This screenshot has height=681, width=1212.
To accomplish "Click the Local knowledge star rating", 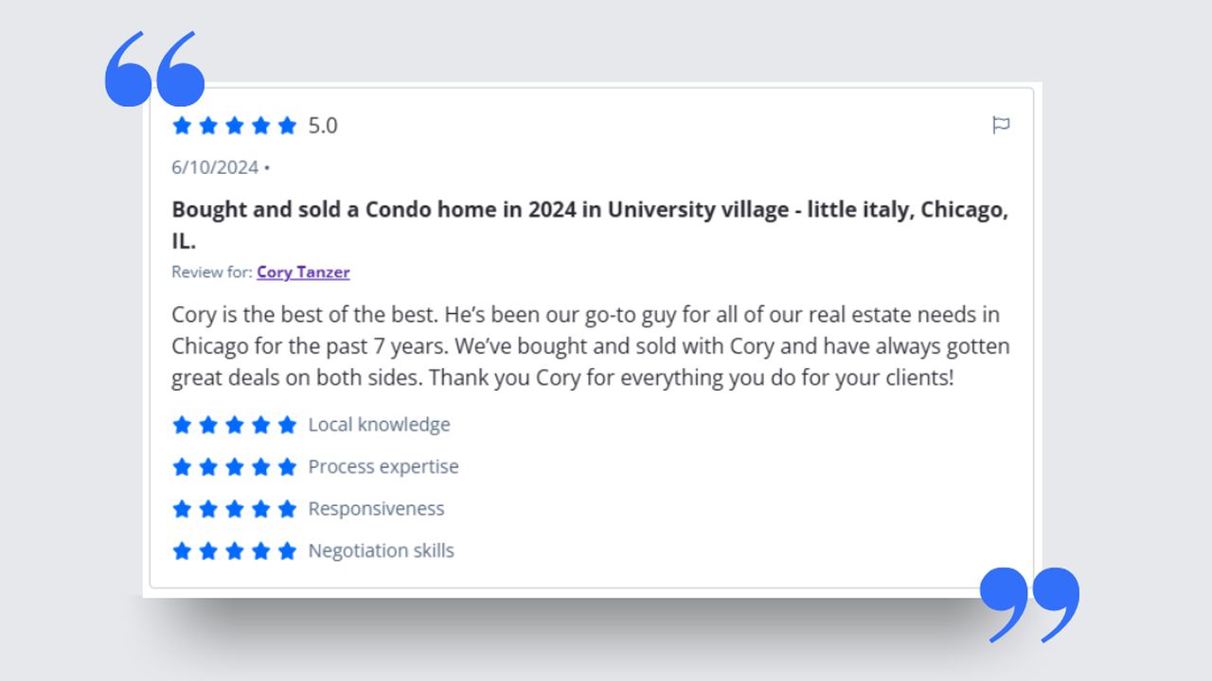I will tap(235, 425).
